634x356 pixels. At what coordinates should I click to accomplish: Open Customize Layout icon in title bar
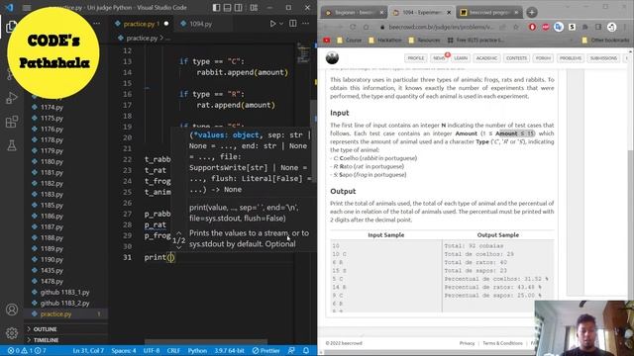coord(254,8)
